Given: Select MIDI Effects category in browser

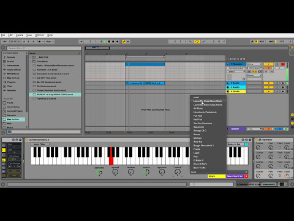Looking at the screenshot, I should [13, 74].
